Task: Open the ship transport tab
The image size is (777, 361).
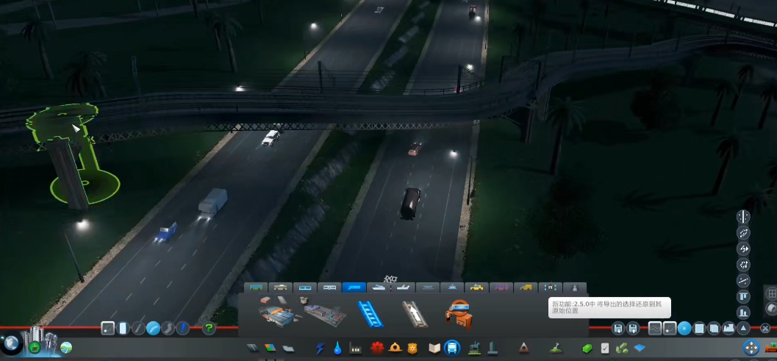Action: (x=379, y=287)
